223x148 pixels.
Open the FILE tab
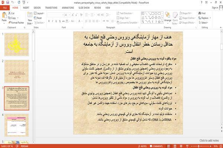[x=5, y=8]
